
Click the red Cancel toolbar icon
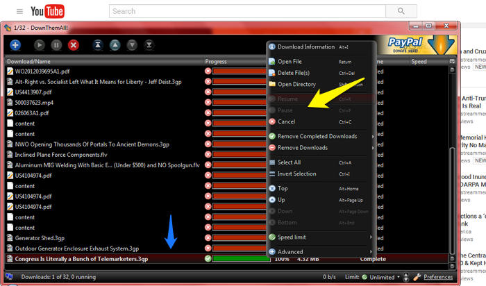point(74,44)
